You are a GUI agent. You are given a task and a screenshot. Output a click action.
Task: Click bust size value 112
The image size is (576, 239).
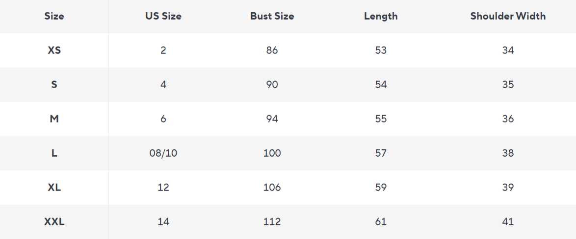click(x=272, y=222)
